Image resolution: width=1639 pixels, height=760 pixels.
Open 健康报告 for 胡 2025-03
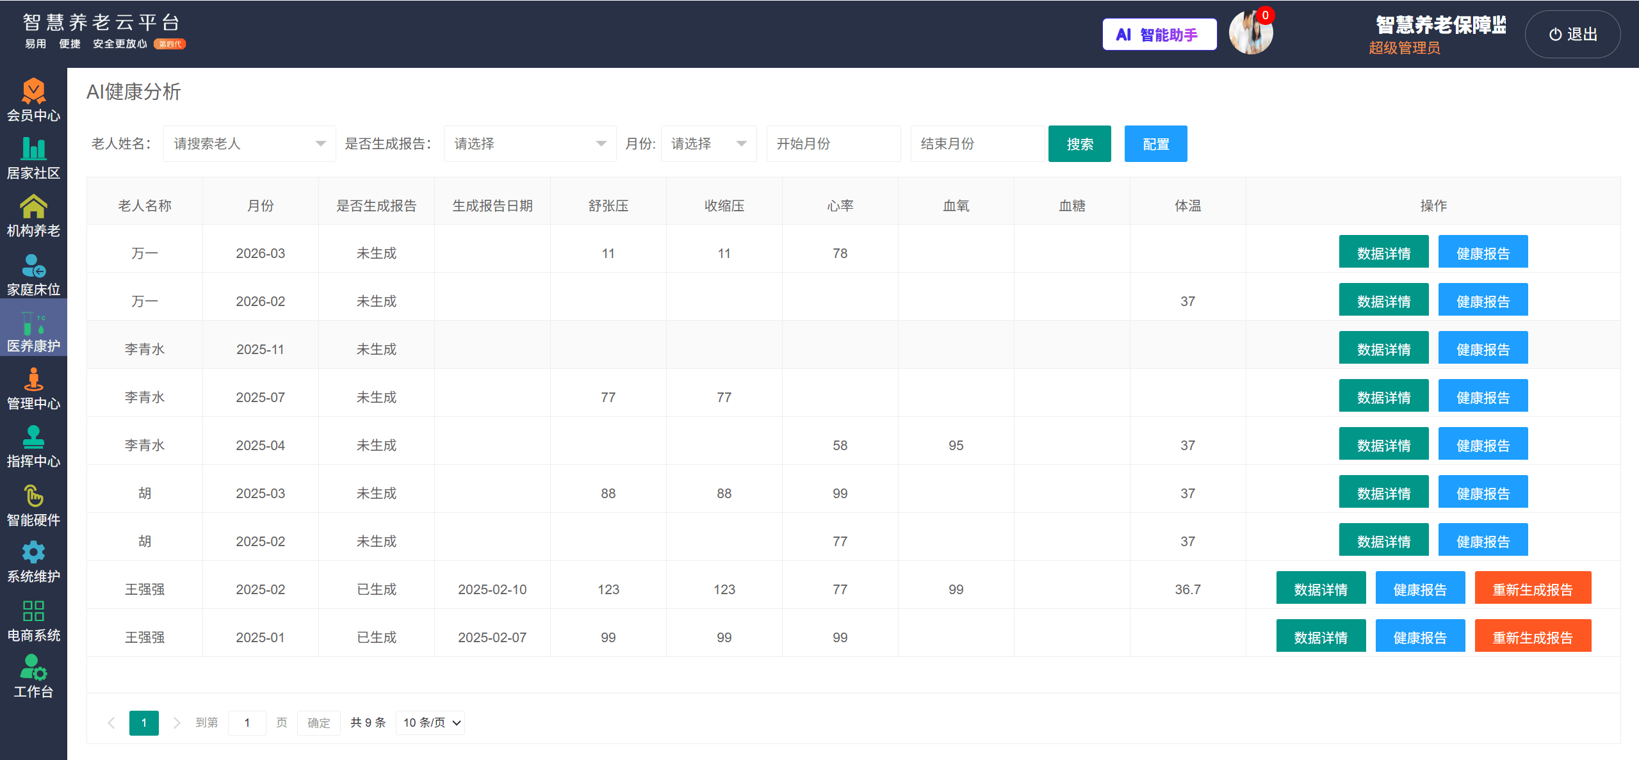click(1483, 493)
